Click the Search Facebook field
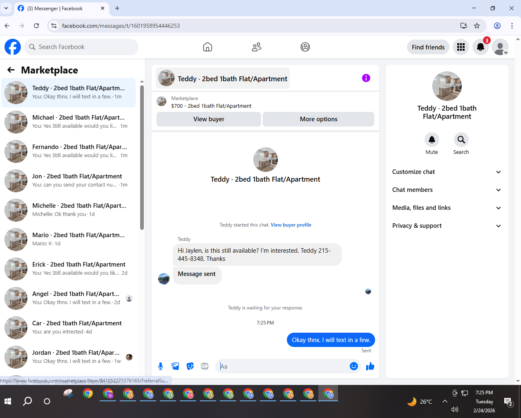The height and width of the screenshot is (418, 521). (x=82, y=47)
